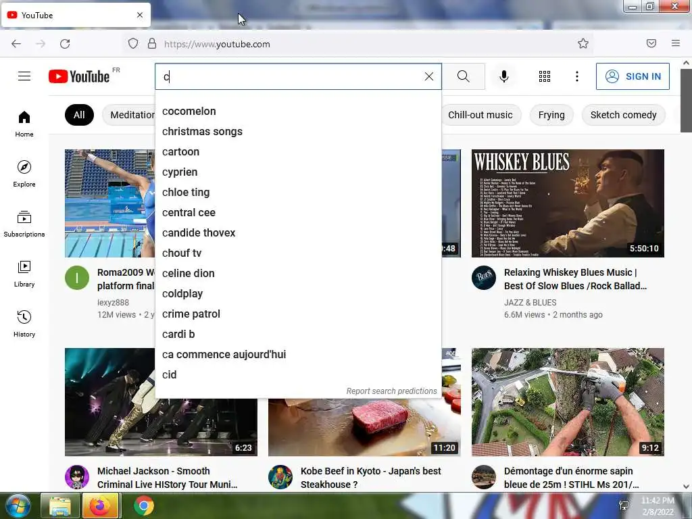Image resolution: width=692 pixels, height=519 pixels.
Task: Open the Windows Start menu
Action: pos(18,505)
